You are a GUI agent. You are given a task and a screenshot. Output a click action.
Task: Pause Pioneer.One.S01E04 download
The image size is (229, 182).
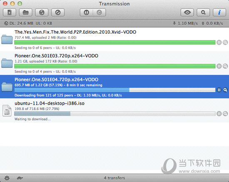[219, 90]
